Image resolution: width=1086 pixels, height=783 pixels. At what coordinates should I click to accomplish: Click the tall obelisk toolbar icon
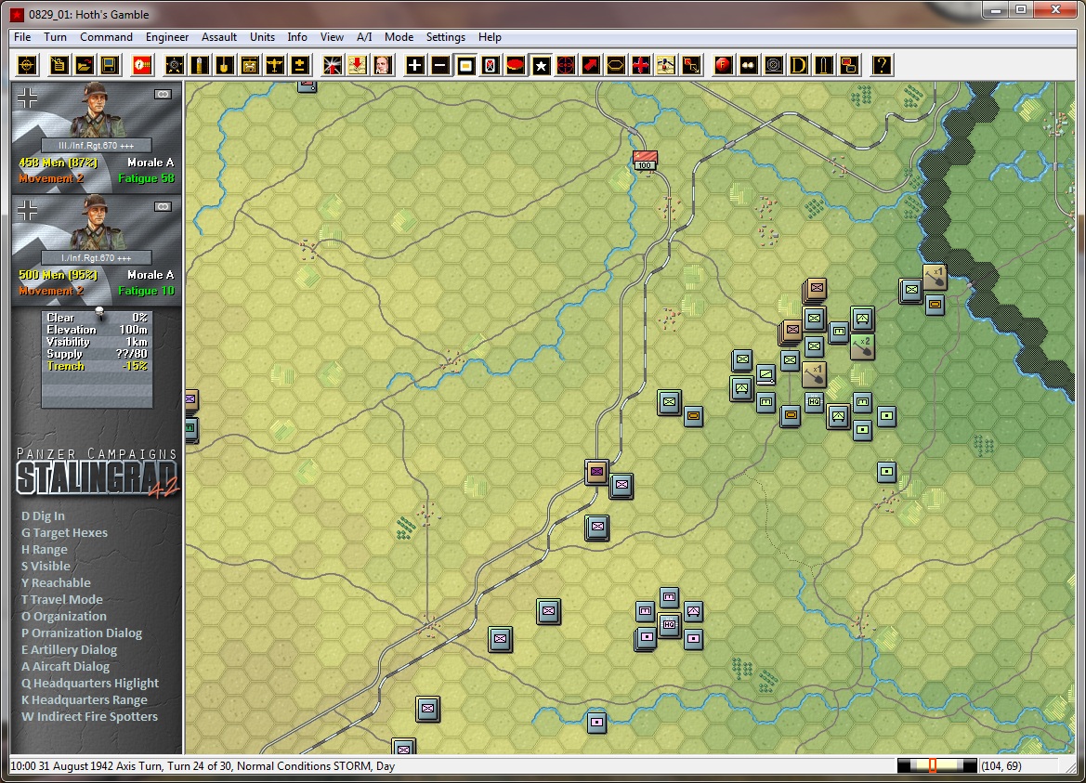(824, 65)
